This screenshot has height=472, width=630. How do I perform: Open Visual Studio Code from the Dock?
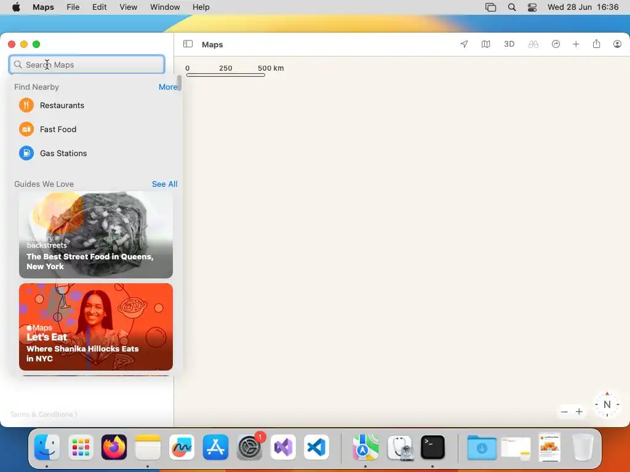tap(317, 447)
